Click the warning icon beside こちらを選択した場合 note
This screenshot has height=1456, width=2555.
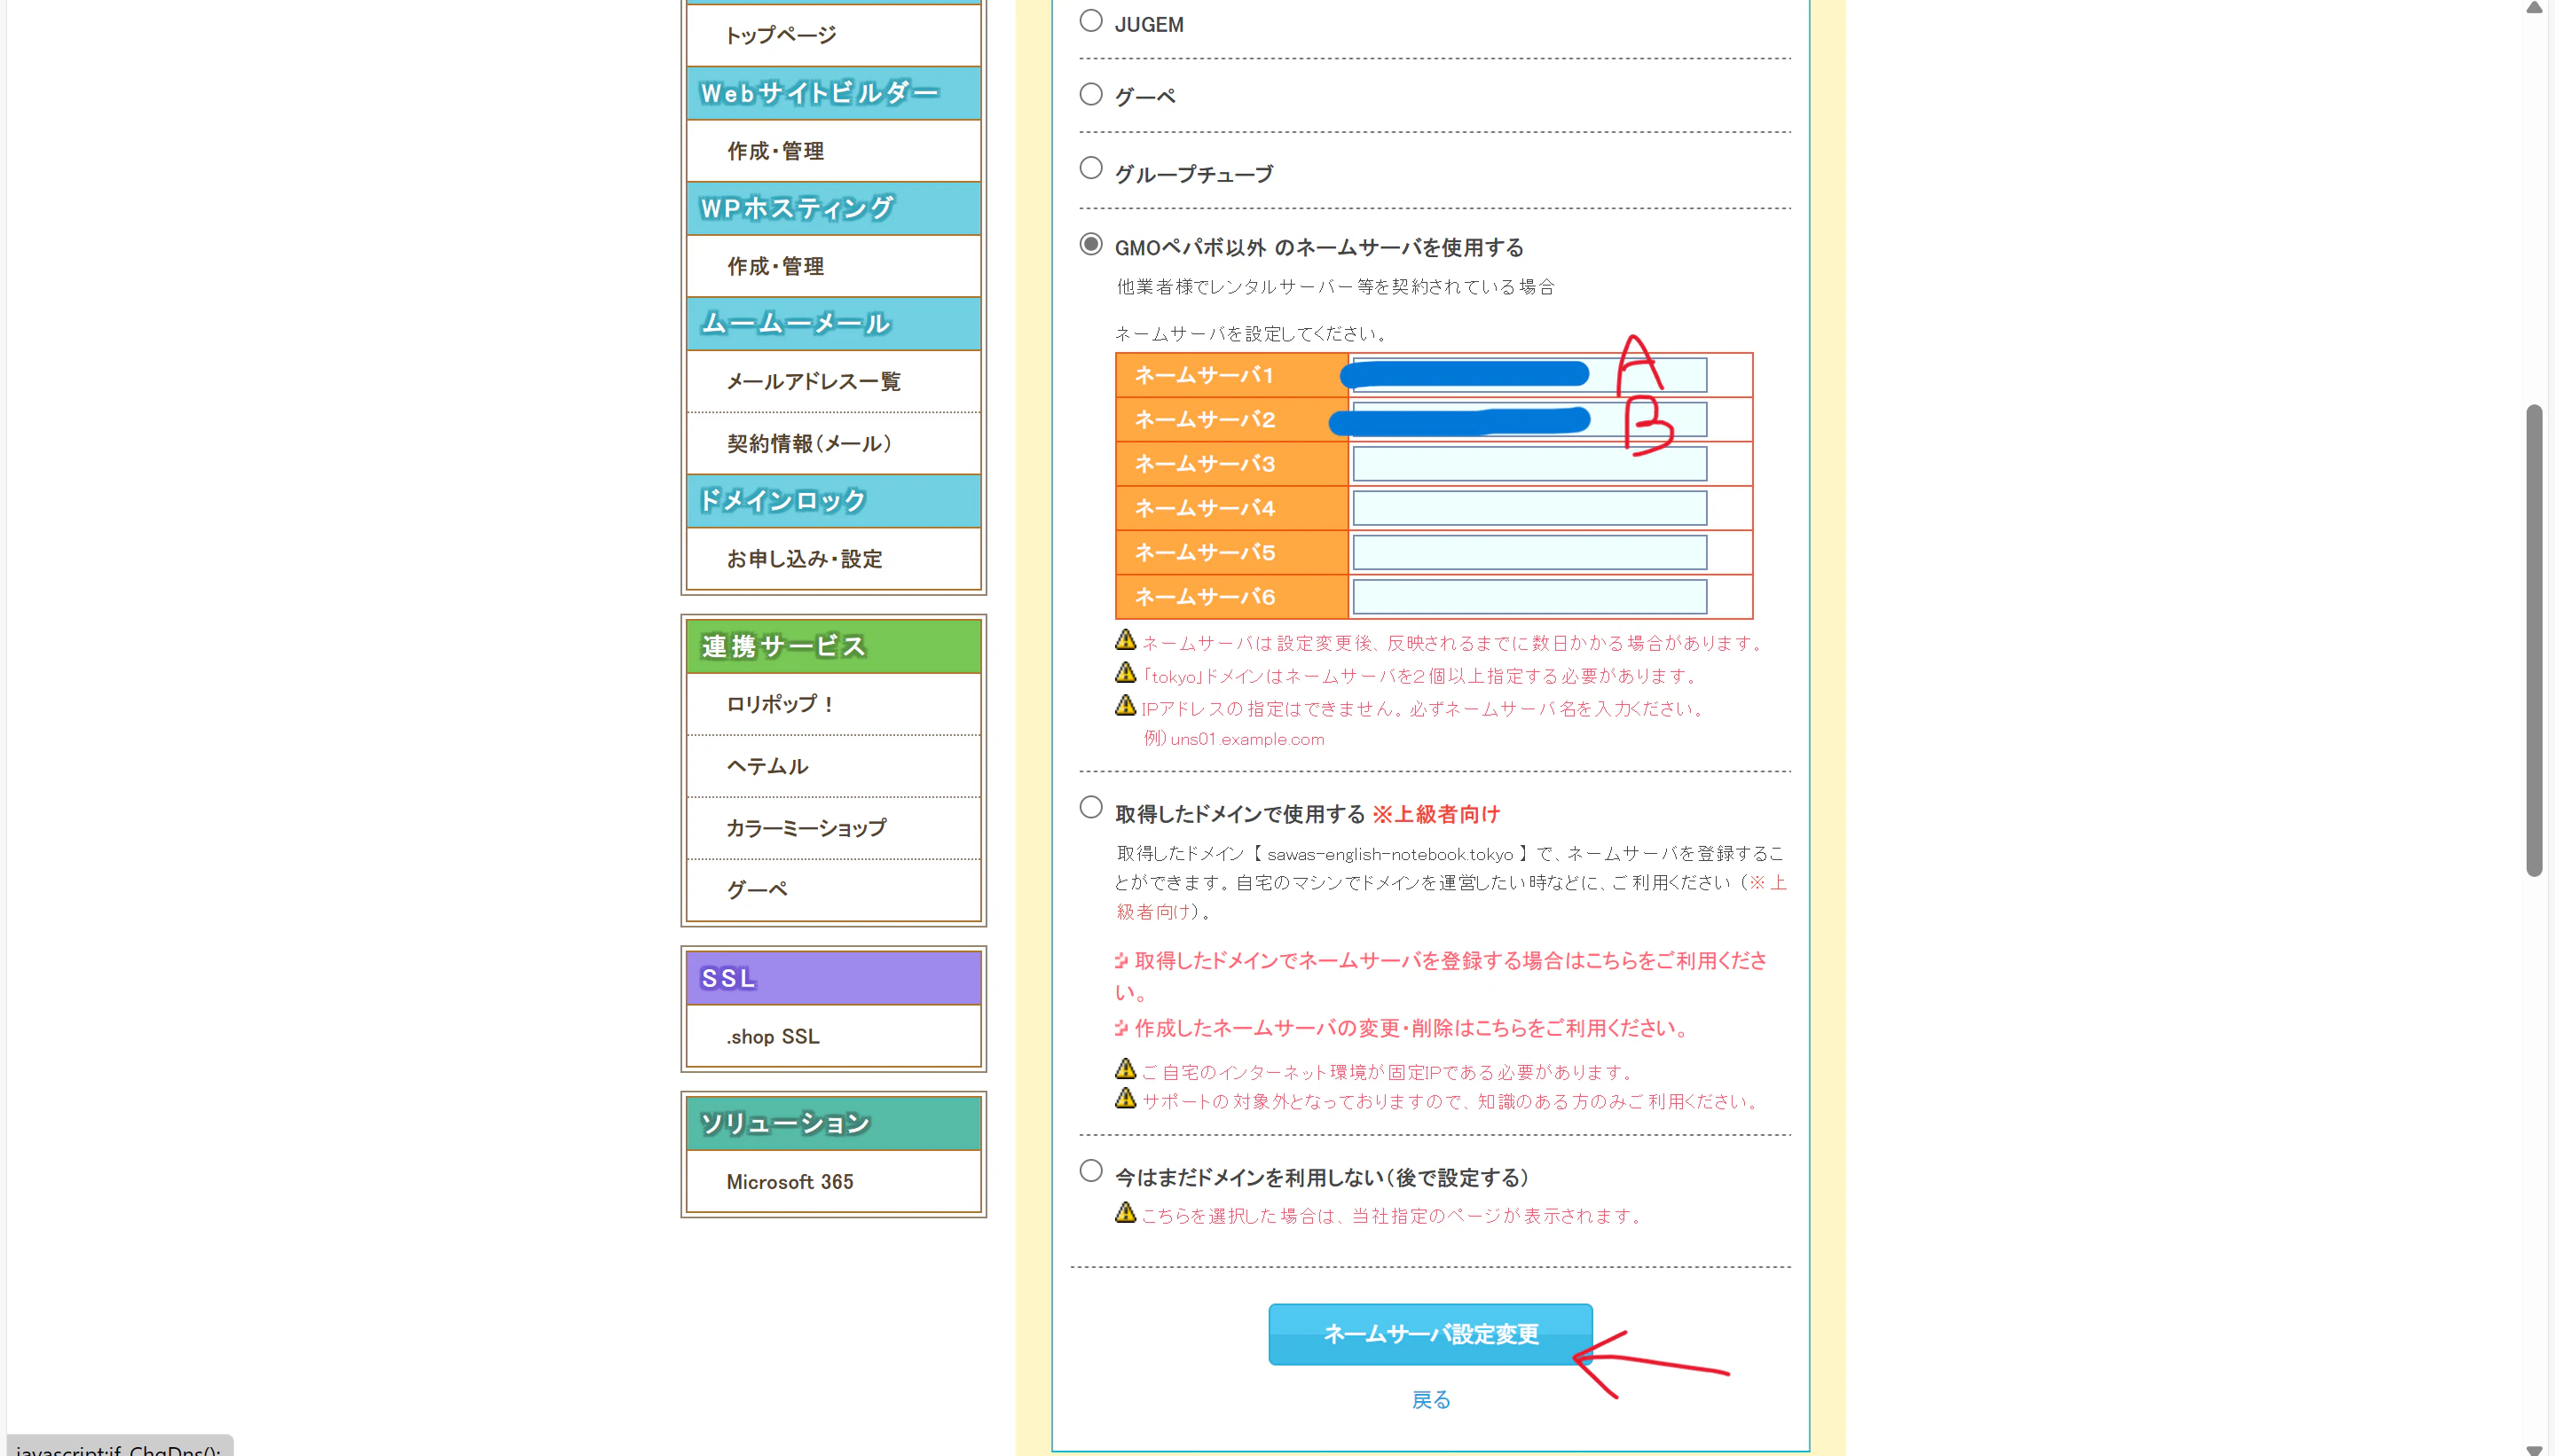tap(1126, 1213)
